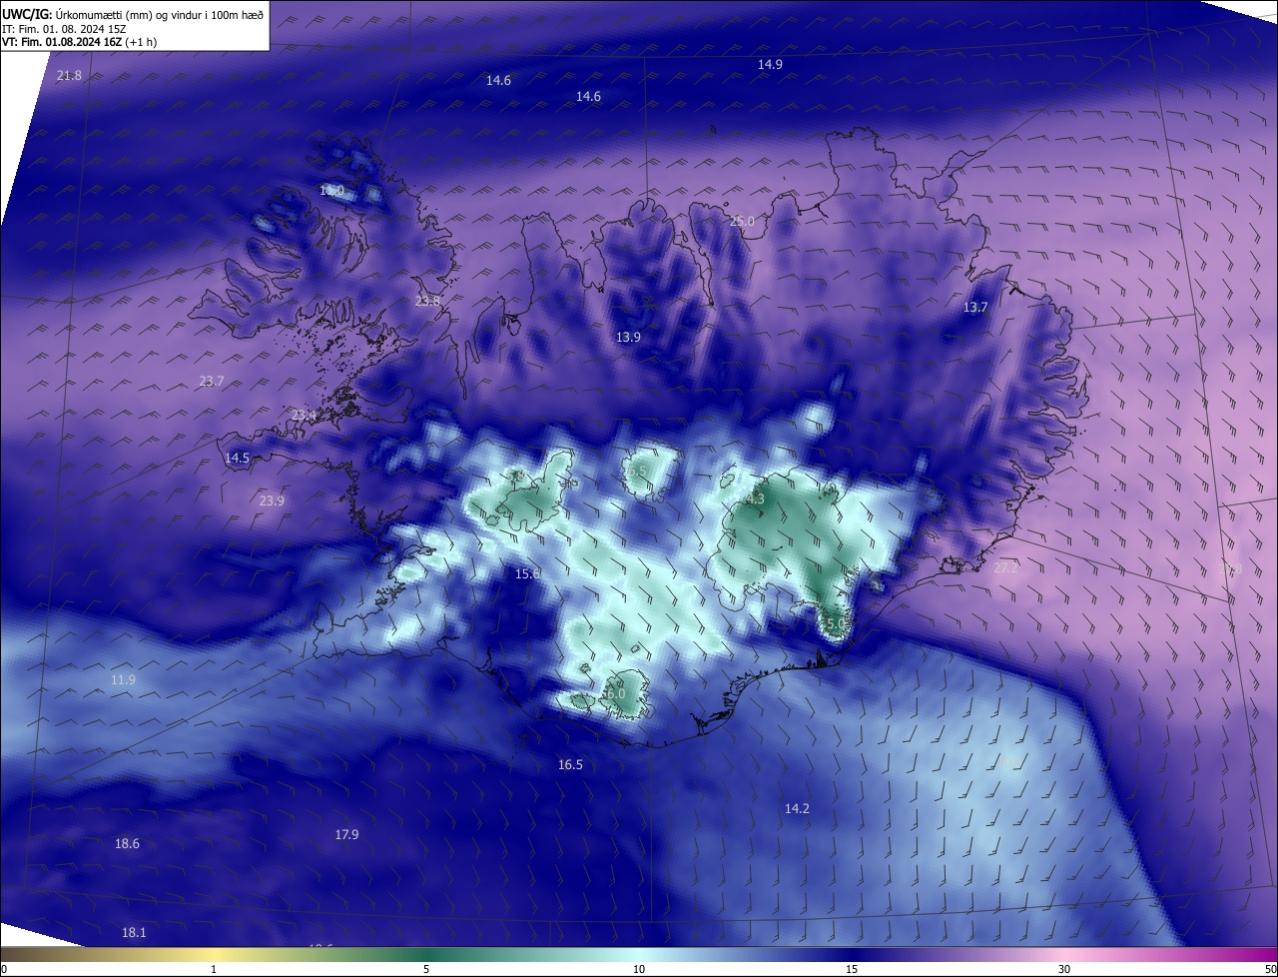Click the 23.7 value label
The image size is (1278, 977).
coord(212,381)
